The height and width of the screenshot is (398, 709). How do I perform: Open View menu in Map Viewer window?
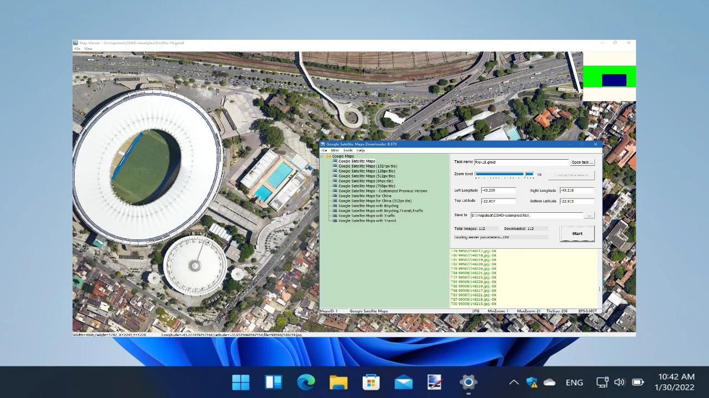(88, 49)
